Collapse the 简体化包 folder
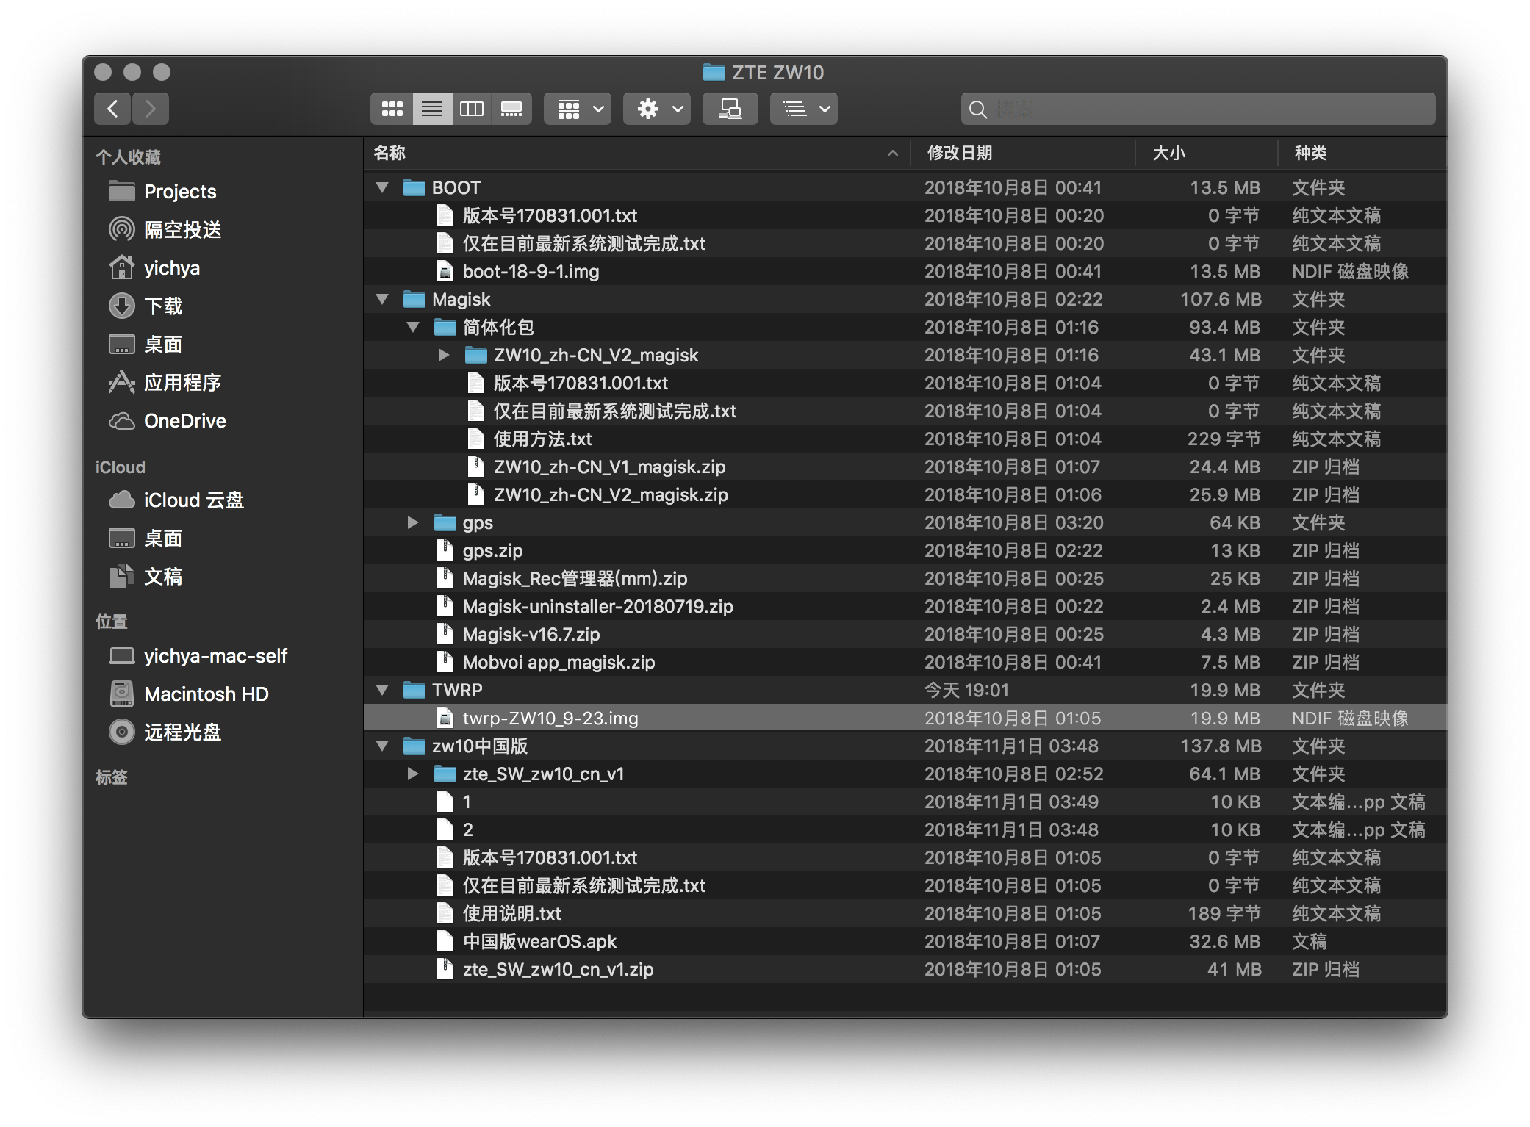 (413, 327)
